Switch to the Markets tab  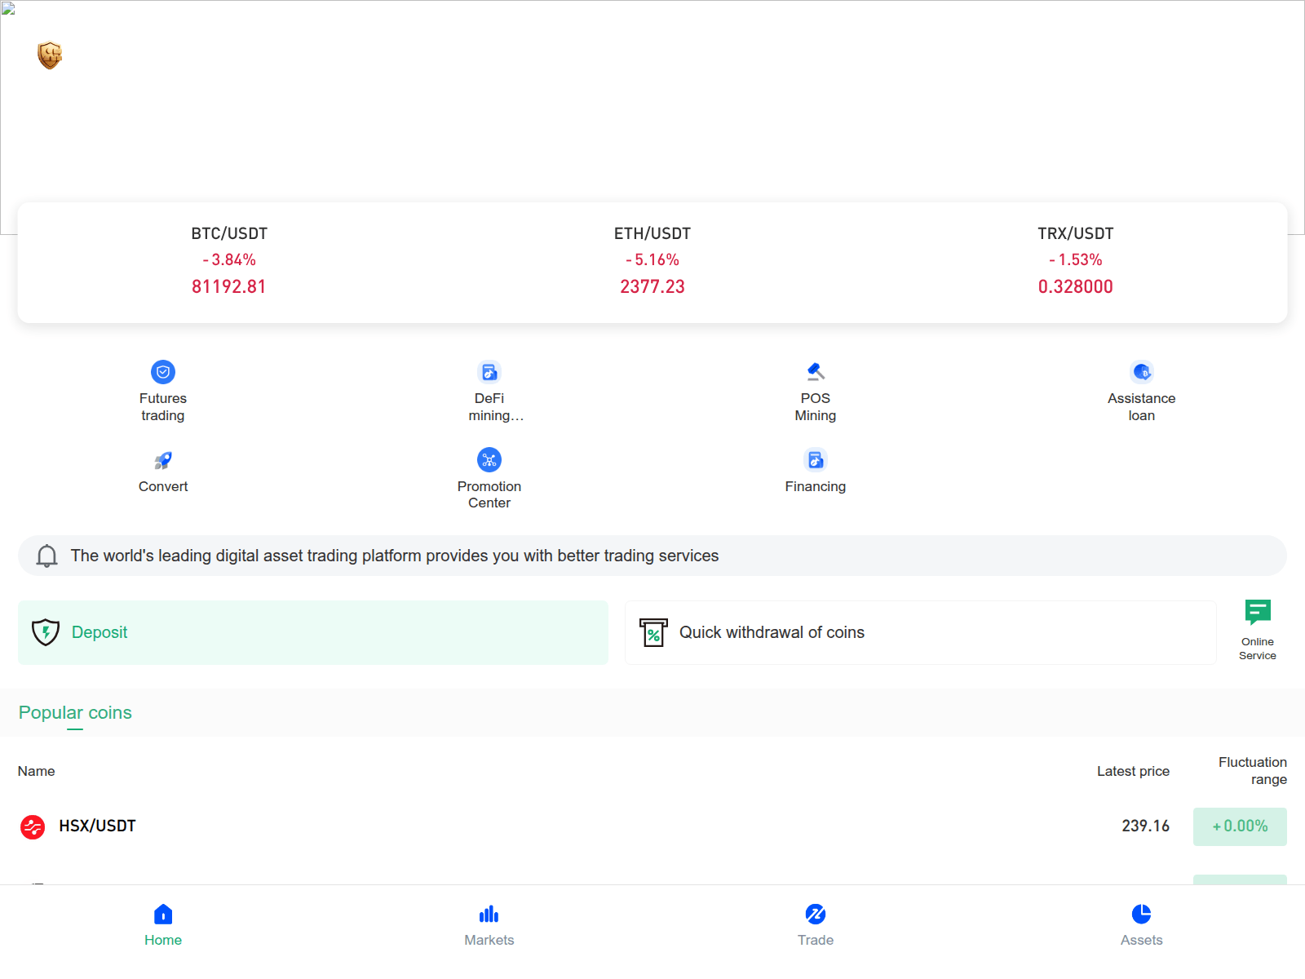(489, 925)
